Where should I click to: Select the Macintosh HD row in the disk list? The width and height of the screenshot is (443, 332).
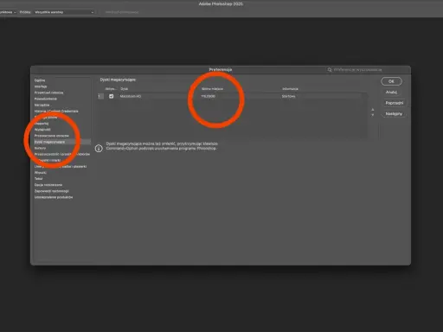tap(233, 96)
